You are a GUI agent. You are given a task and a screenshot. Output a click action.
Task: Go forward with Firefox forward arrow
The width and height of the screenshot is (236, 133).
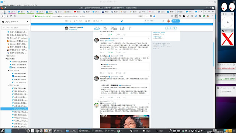click(x=7, y=16)
